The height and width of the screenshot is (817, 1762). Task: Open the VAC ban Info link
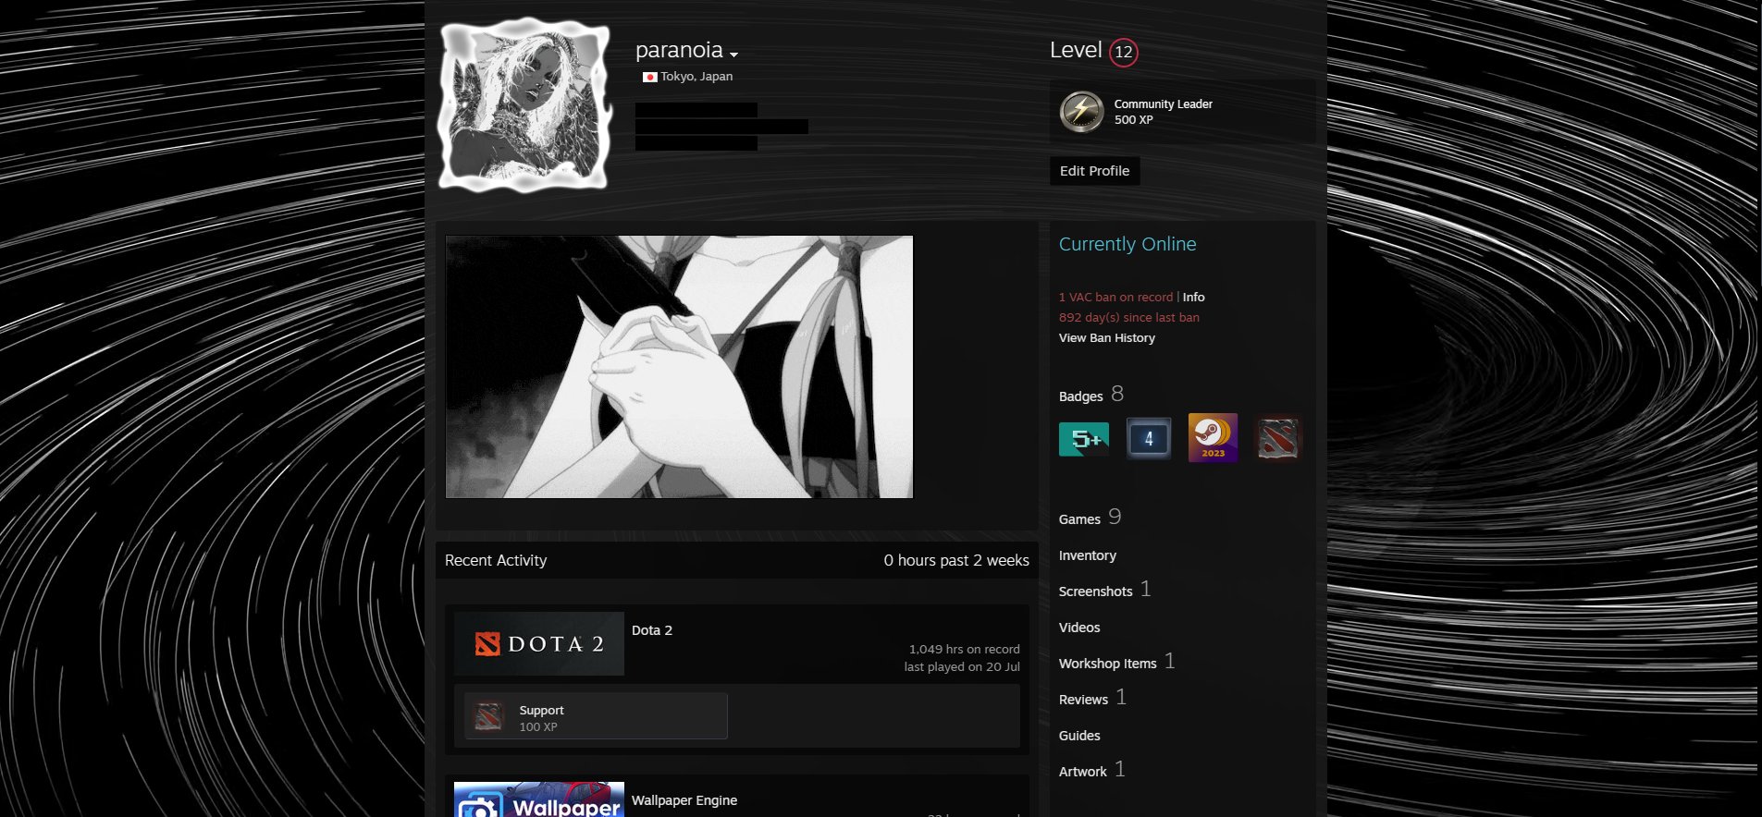(x=1193, y=297)
